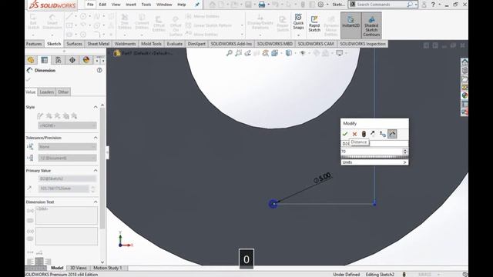Viewport: 493px width, 277px height.
Task: Switch to the DimXpert tab
Action: [x=196, y=44]
